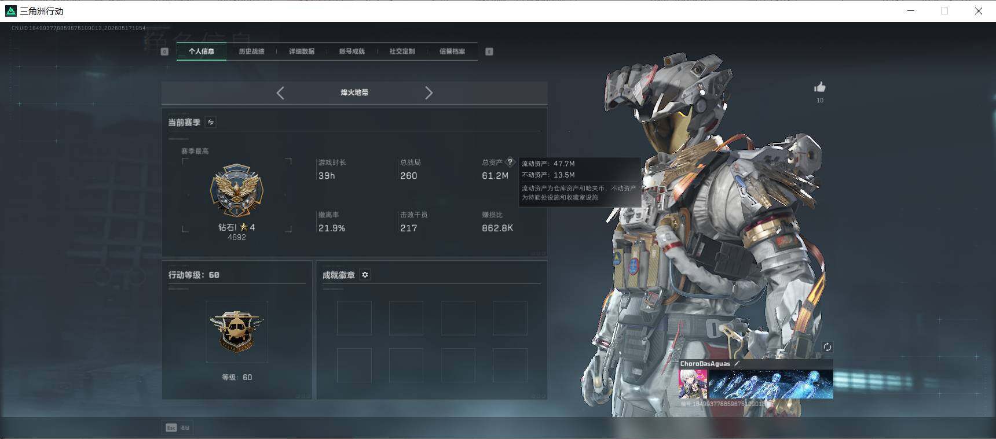Select the 个人信息 tab
This screenshot has height=439, width=996.
tap(201, 51)
